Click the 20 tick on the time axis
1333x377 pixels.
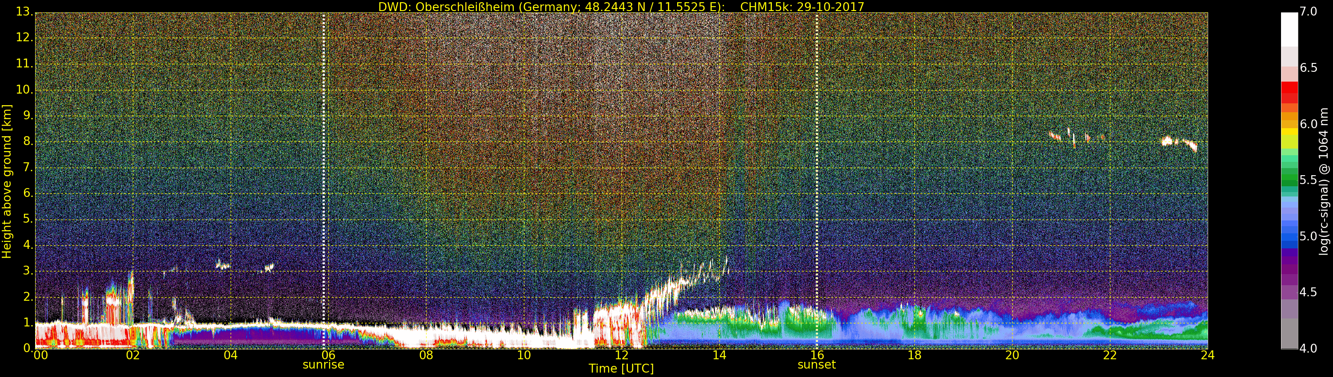pyautogui.click(x=1012, y=355)
